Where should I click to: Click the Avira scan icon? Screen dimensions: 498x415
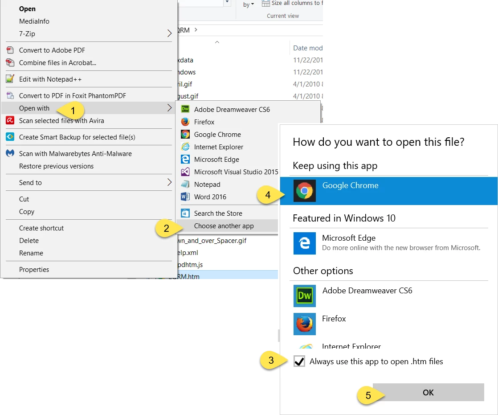click(x=10, y=120)
